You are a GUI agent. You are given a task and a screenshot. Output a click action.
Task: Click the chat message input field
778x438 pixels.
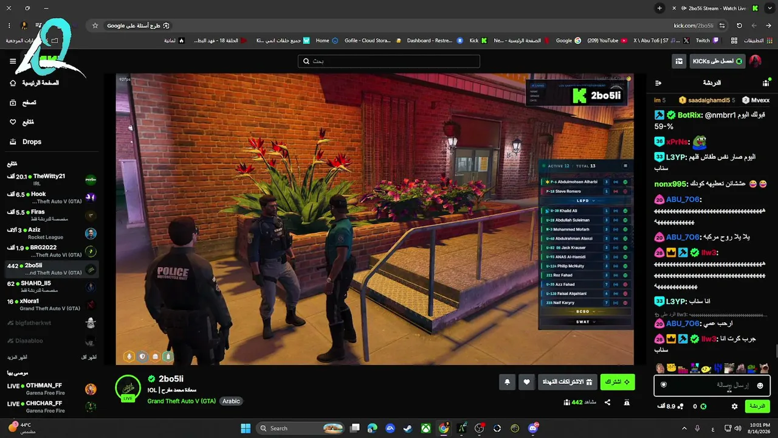coord(712,385)
